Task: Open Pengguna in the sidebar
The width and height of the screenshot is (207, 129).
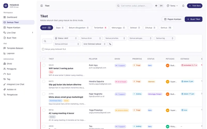Action: coord(18,69)
